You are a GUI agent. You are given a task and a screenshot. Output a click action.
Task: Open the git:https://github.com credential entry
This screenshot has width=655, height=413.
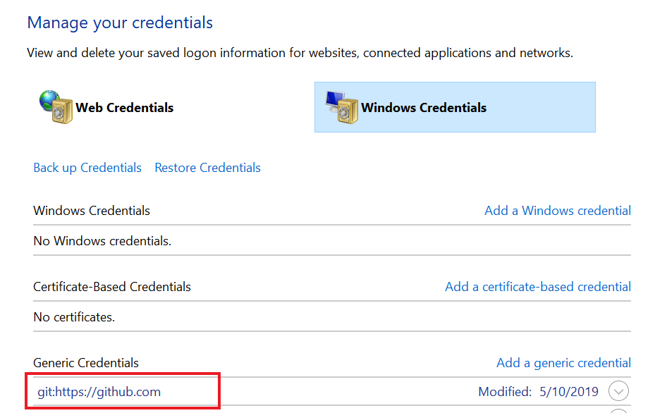tap(97, 391)
